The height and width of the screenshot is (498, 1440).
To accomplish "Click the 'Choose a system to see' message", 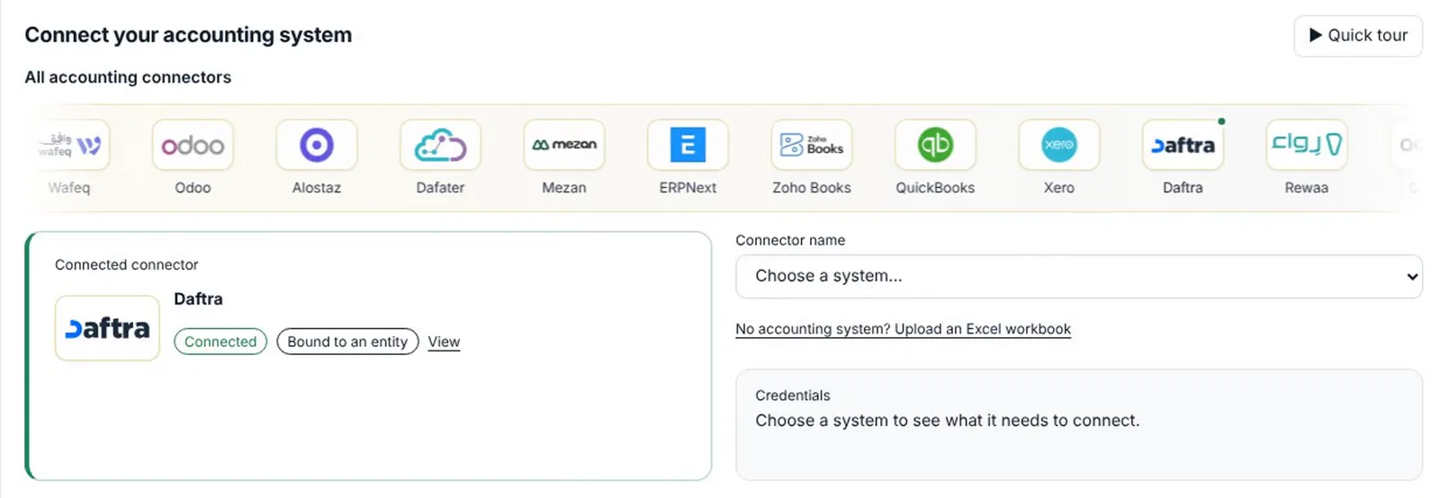I will 948,421.
